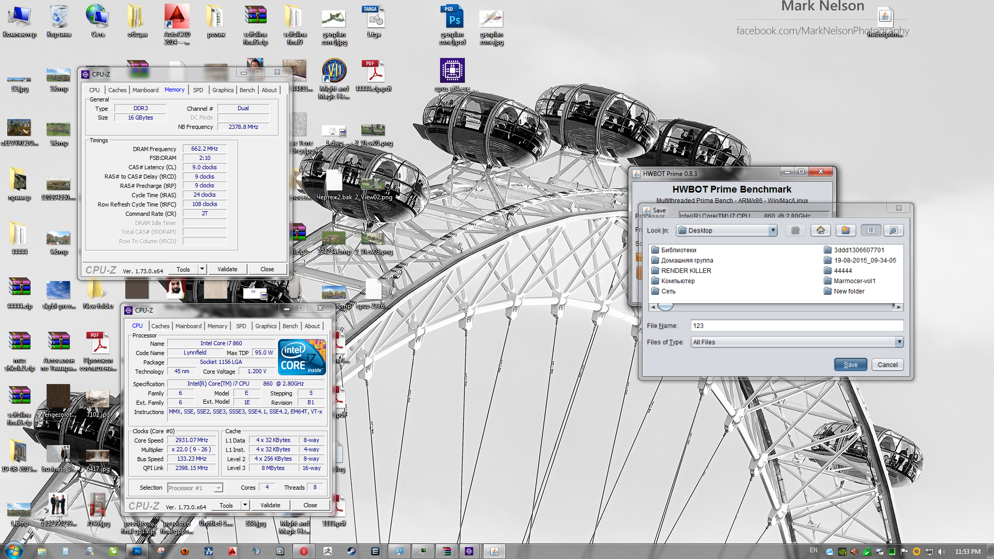Image resolution: width=994 pixels, height=559 pixels.
Task: Select 44444.zip.pdf desktop icon
Action: (x=373, y=75)
